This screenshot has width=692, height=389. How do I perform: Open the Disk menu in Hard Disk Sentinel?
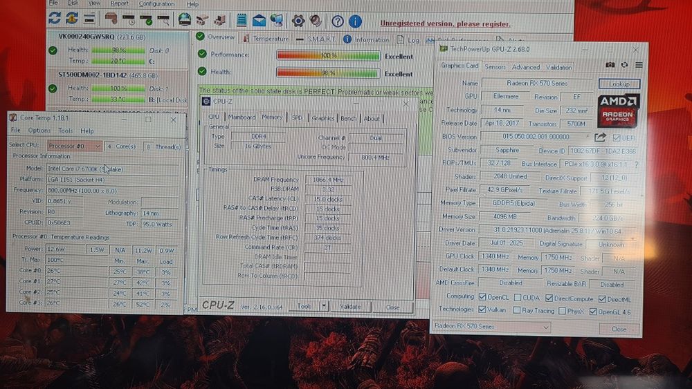tap(73, 3)
